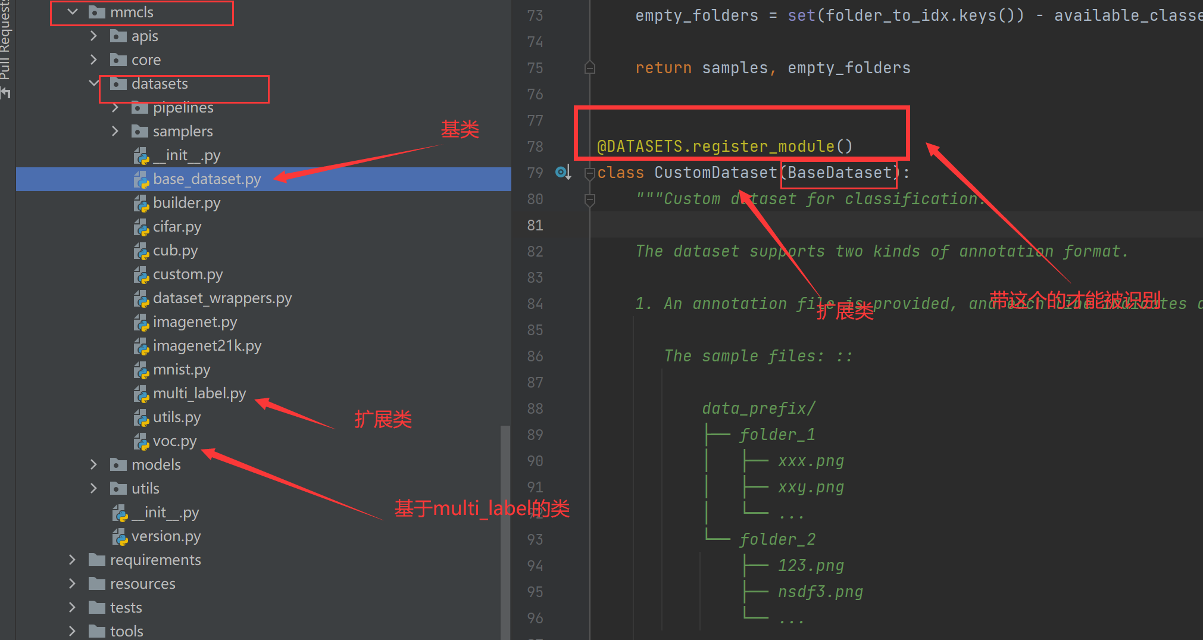This screenshot has height=640, width=1203.
Task: Click the mmcls folder icon
Action: pyautogui.click(x=97, y=12)
